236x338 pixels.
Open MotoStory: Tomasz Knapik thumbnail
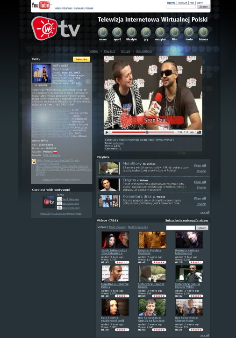[152, 273]
